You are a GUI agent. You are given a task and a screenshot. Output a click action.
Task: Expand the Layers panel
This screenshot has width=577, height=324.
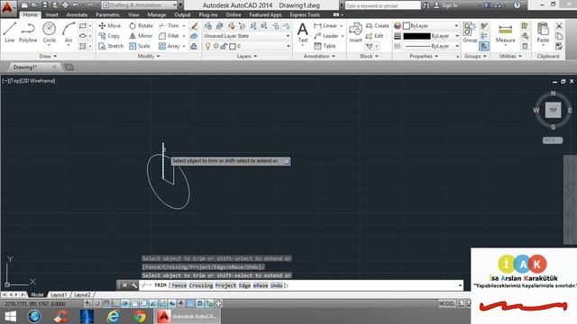(x=246, y=56)
